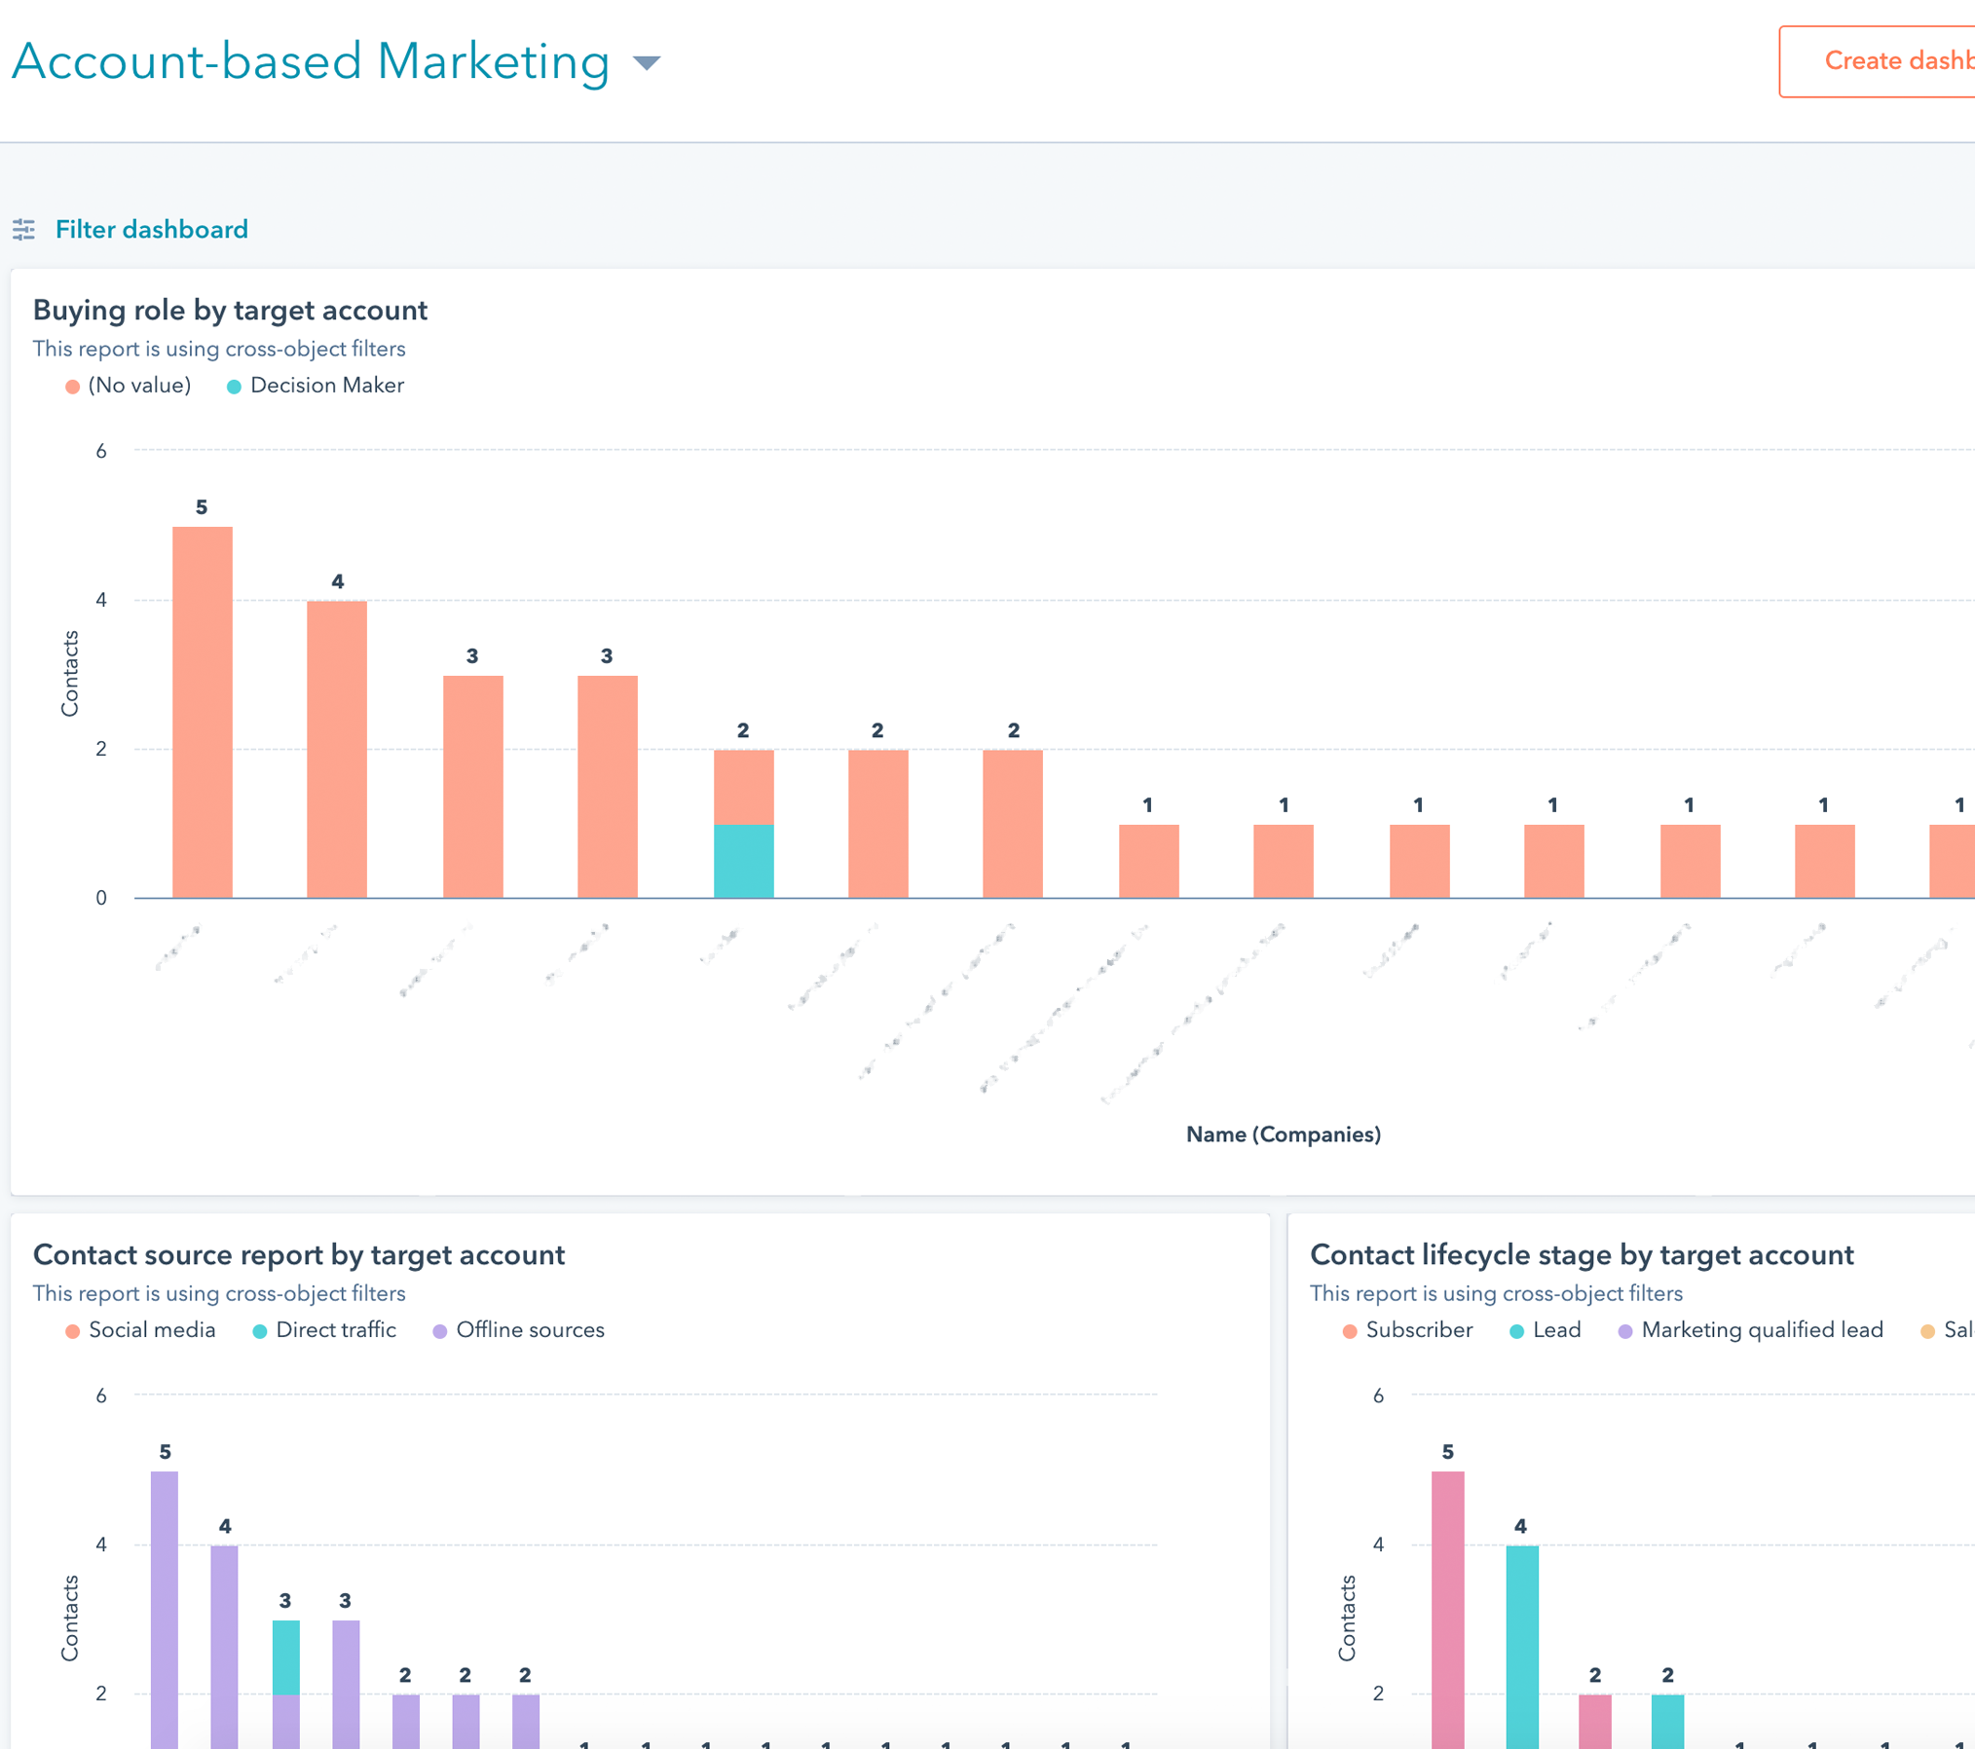The width and height of the screenshot is (1975, 1749).
Task: Toggle the Decision Maker legend item
Action: pyautogui.click(x=315, y=386)
